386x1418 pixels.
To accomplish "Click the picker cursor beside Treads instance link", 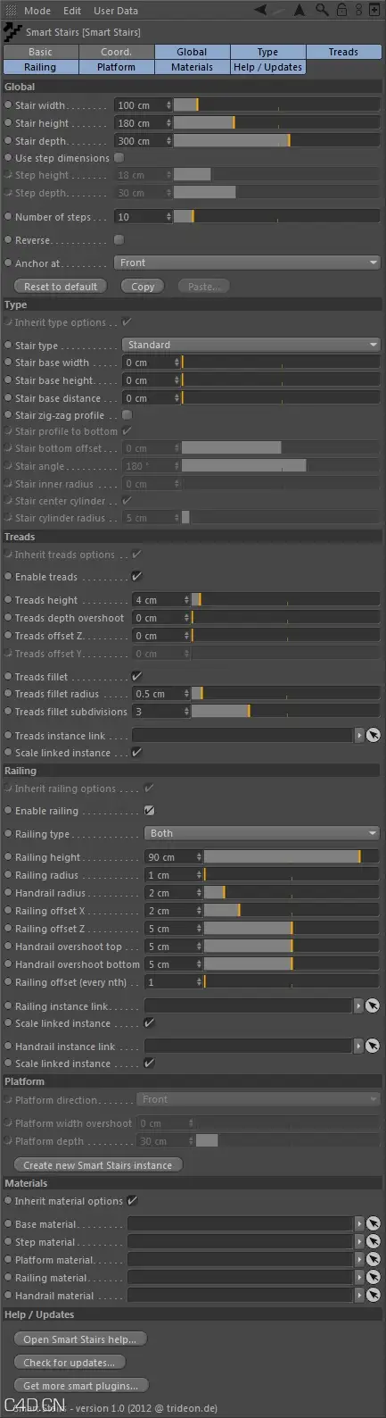I will (x=373, y=735).
